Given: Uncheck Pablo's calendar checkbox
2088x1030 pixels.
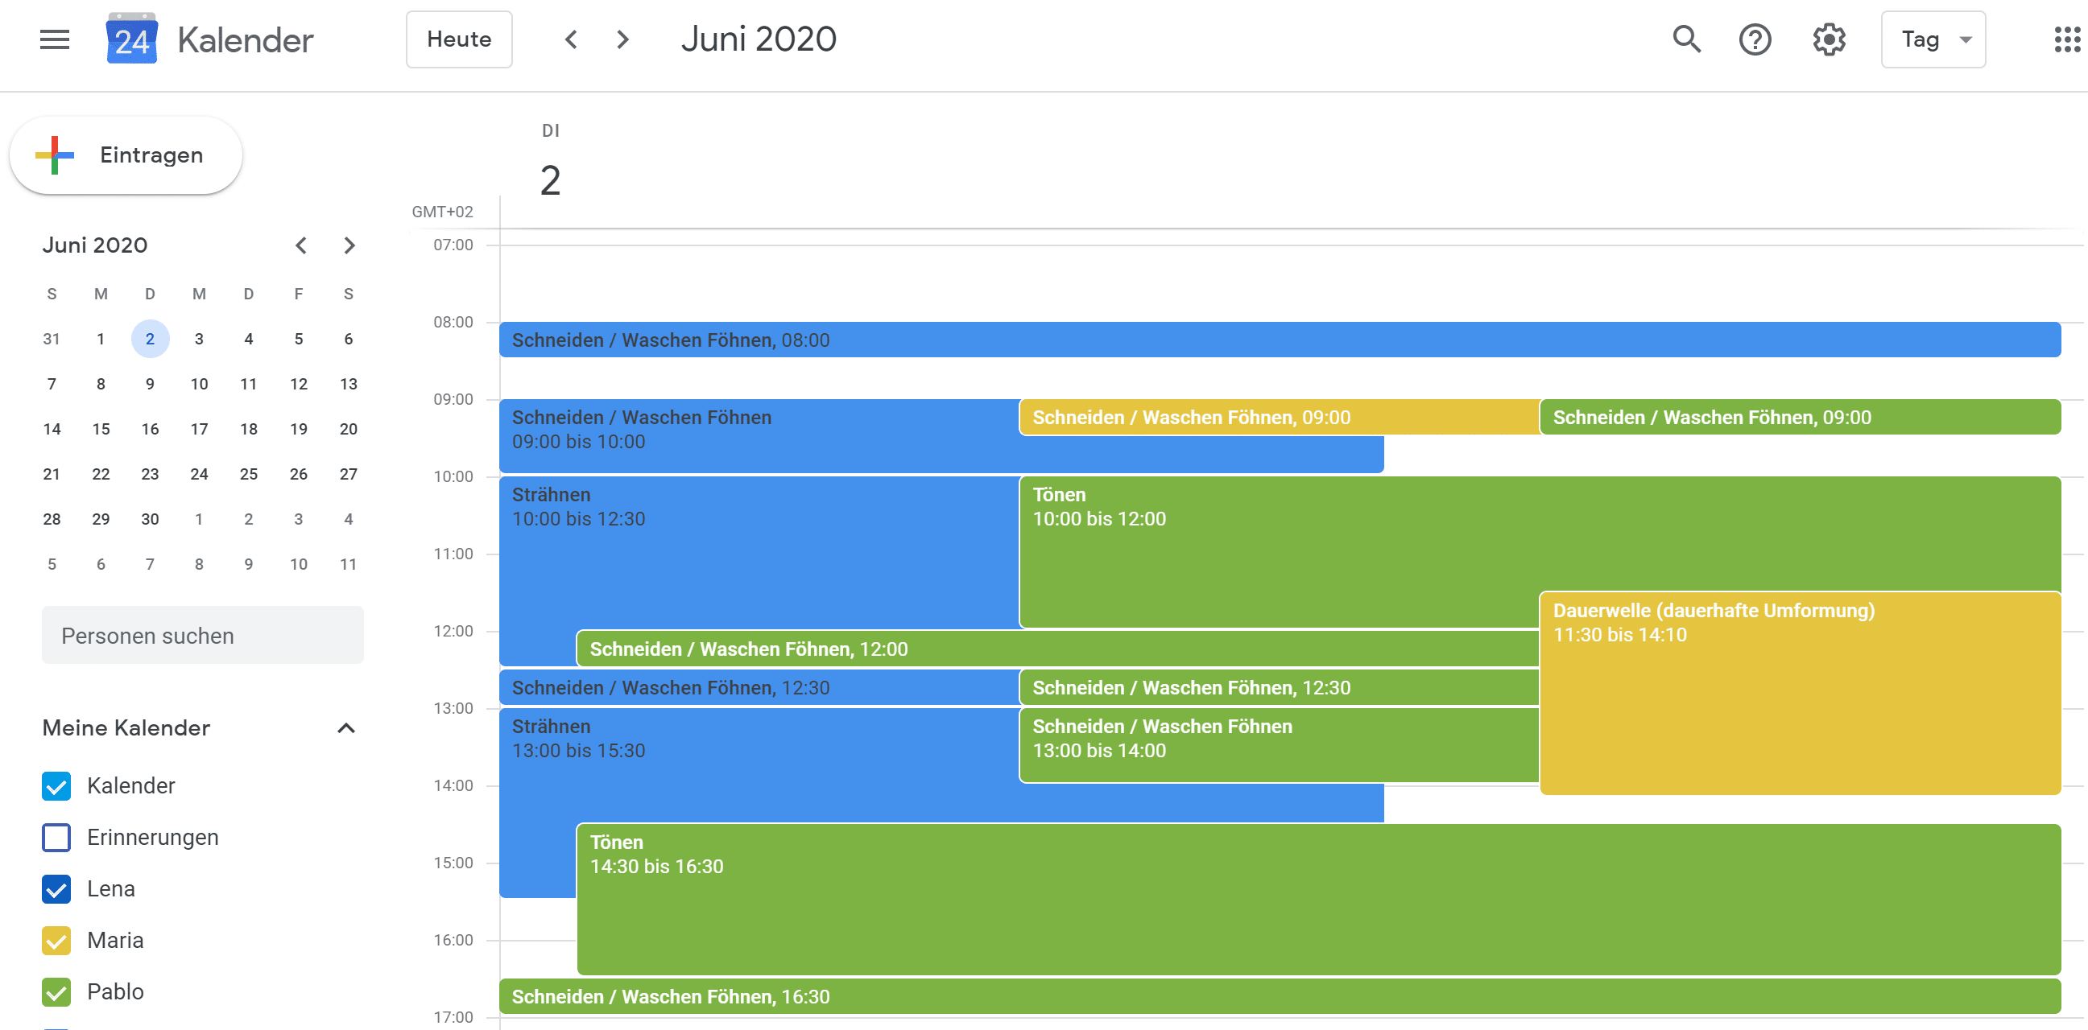Looking at the screenshot, I should (55, 991).
